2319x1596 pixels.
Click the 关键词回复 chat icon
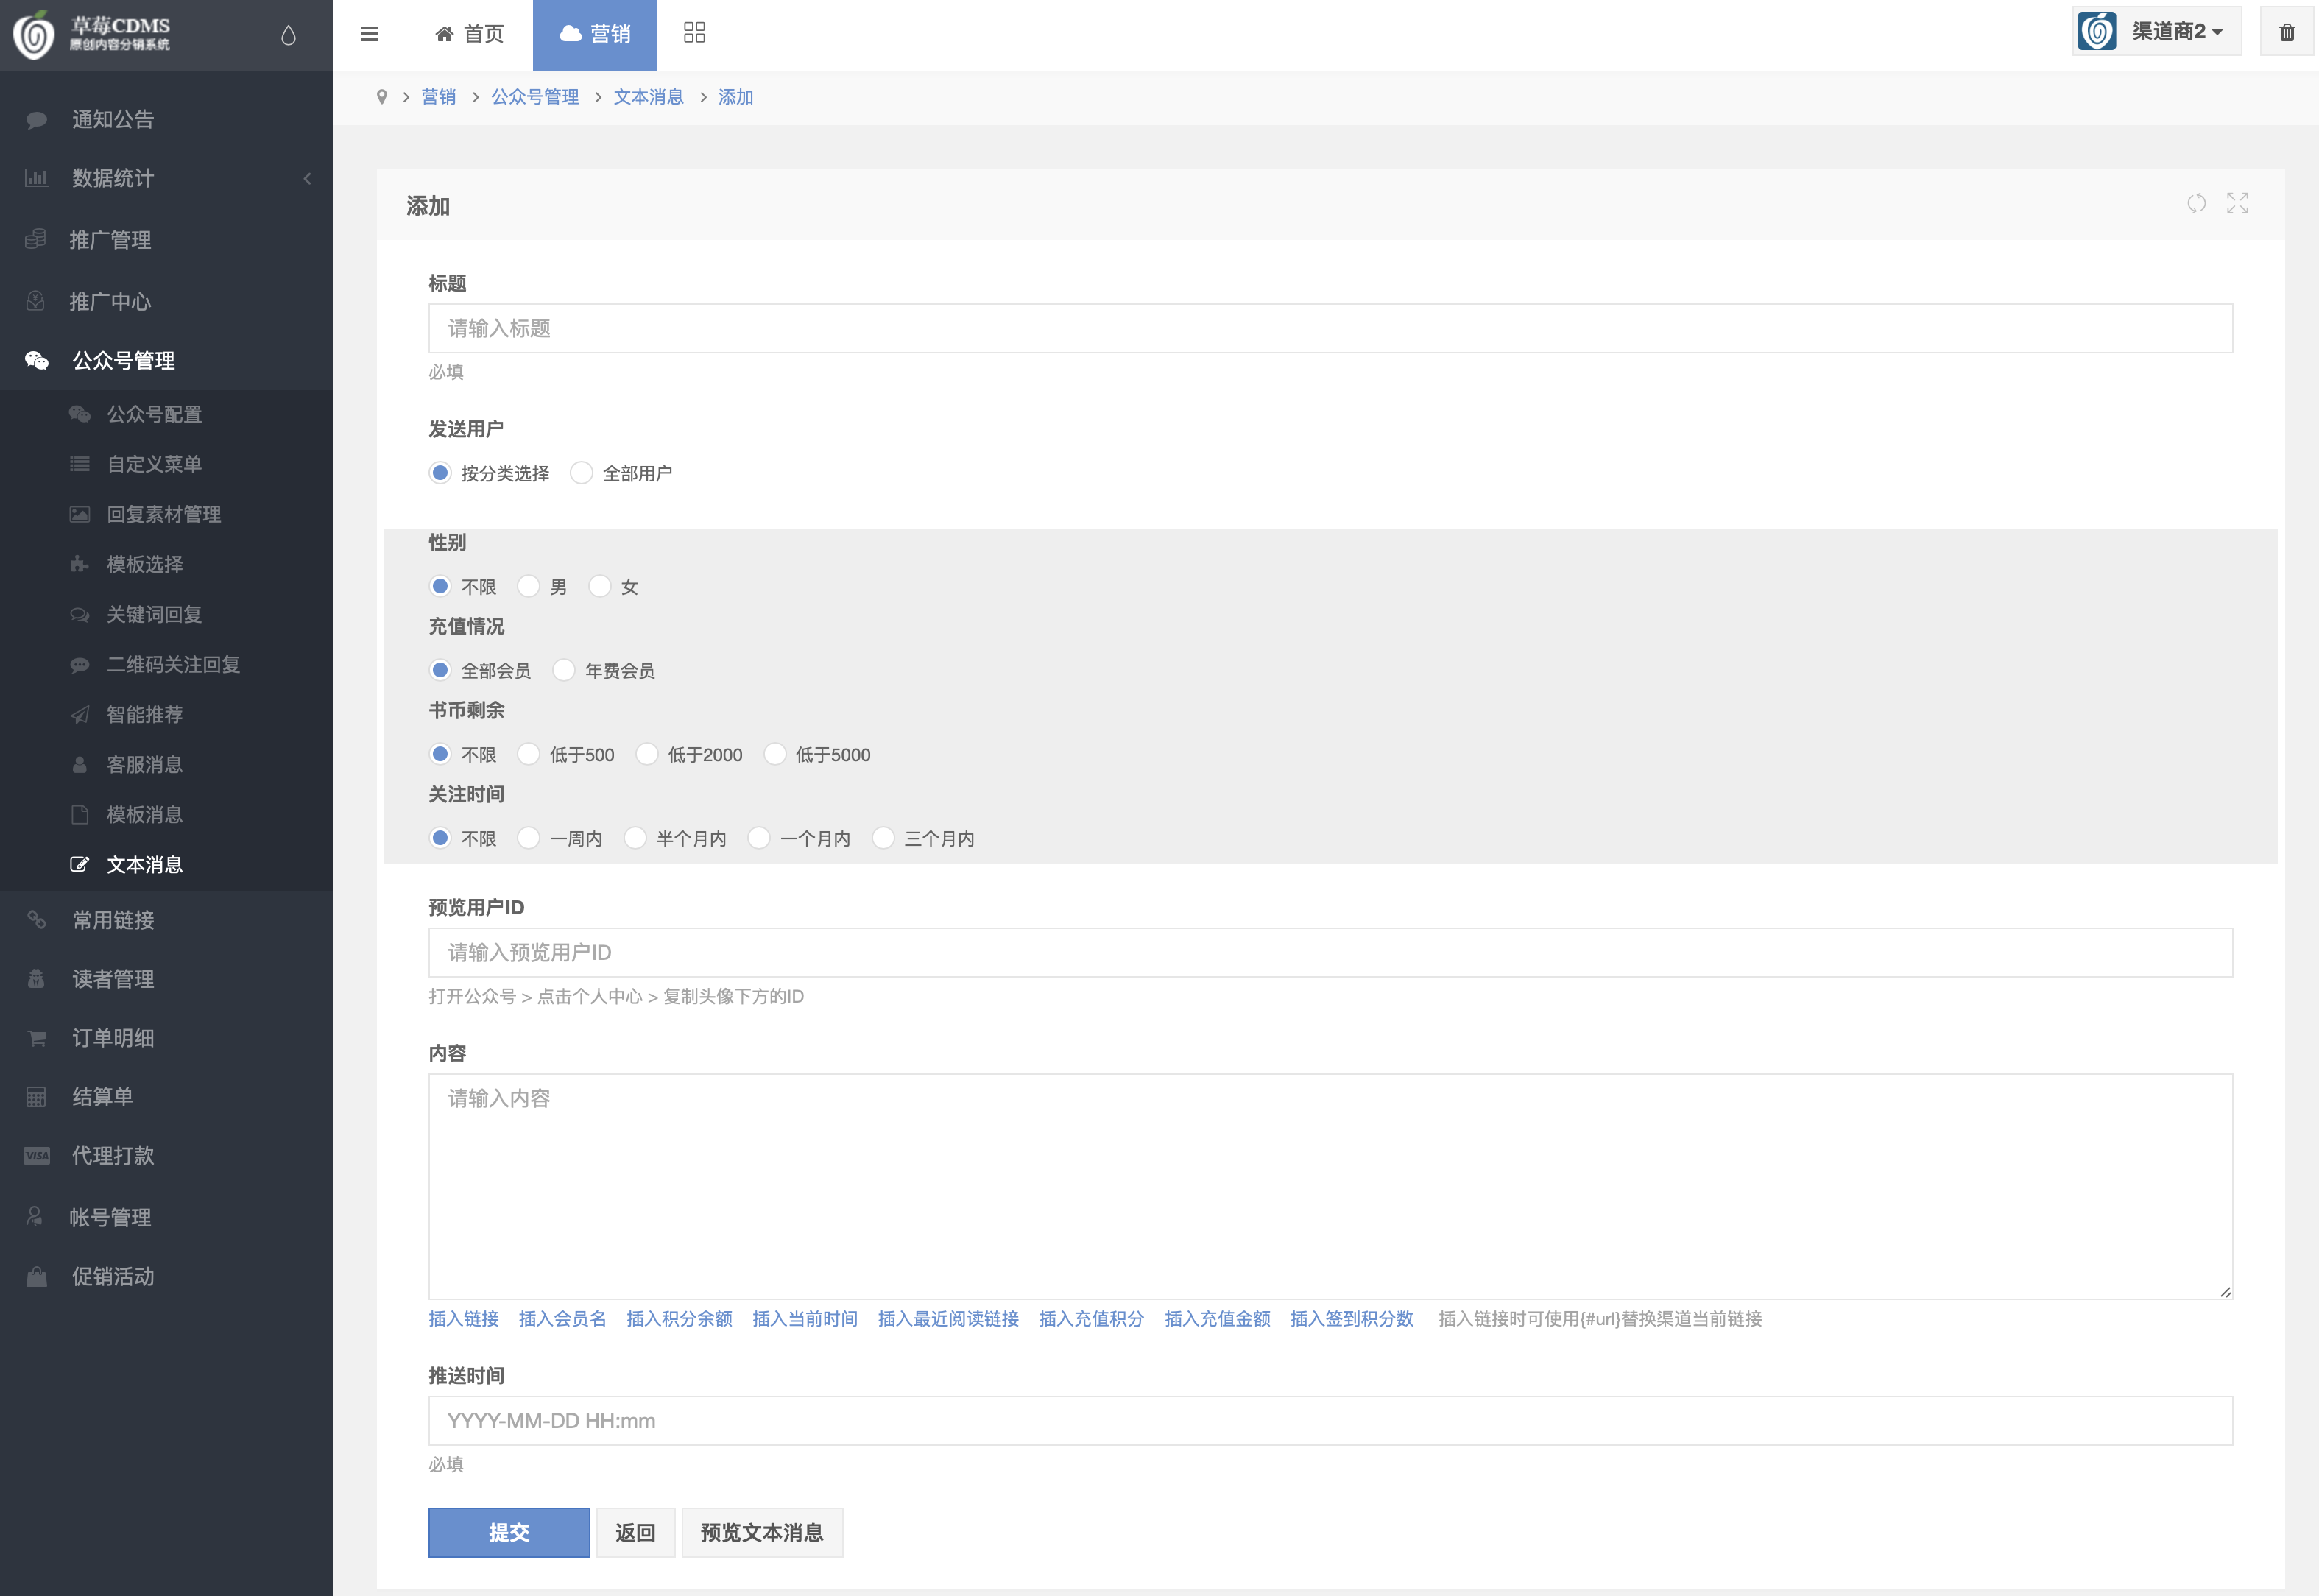point(80,614)
